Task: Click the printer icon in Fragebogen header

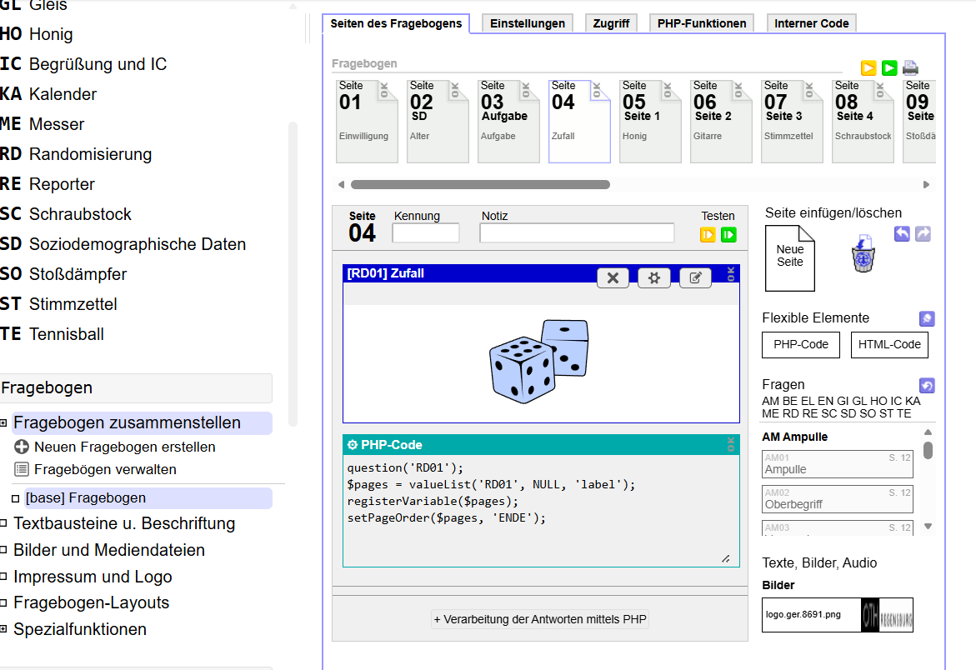Action: pos(910,68)
